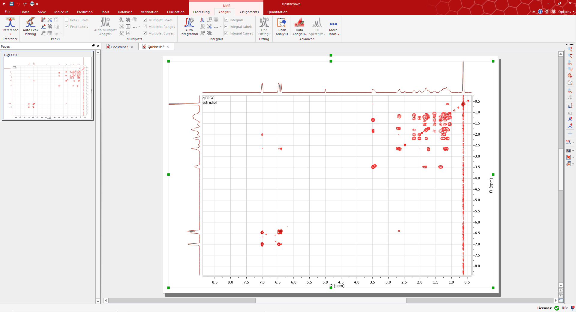Viewport: 576px width, 312px height.
Task: Toggle Integral Curves checkbox
Action: tap(226, 33)
